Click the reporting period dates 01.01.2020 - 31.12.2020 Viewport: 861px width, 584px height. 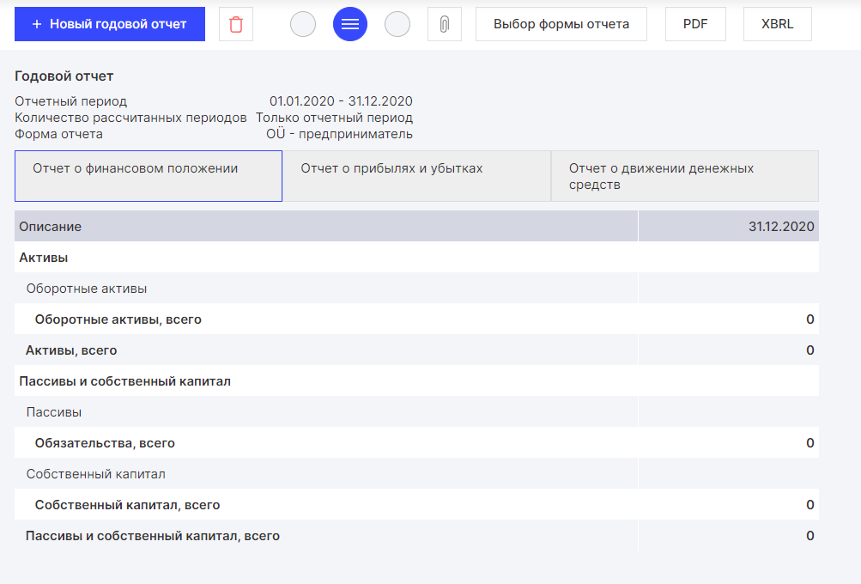click(341, 101)
